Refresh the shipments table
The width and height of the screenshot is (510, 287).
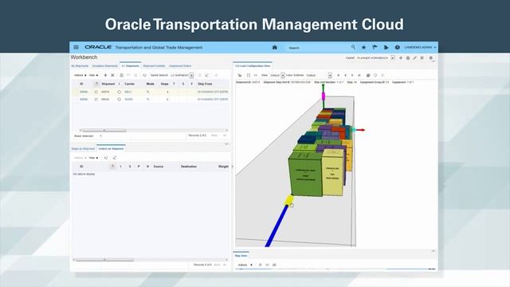(x=145, y=75)
